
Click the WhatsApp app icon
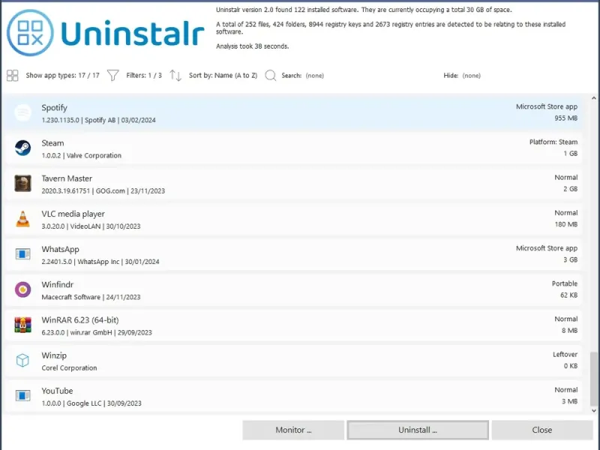click(23, 254)
